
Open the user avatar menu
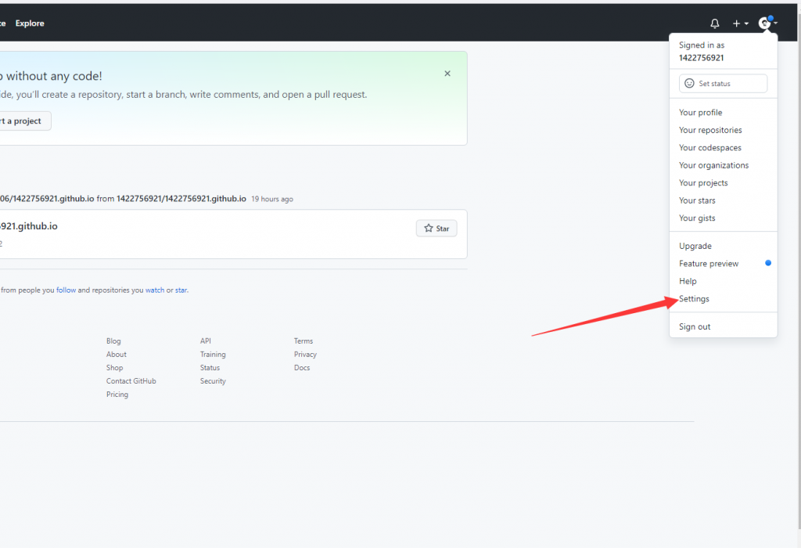coord(768,23)
